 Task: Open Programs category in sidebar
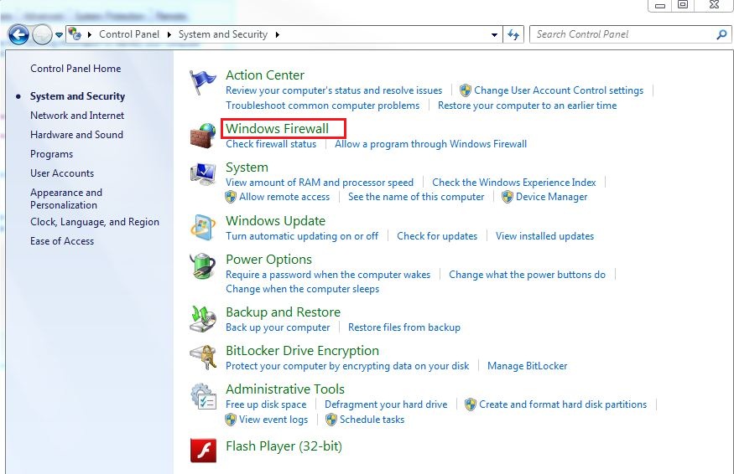click(x=51, y=154)
